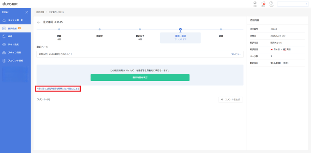The image size is (311, 153).
Task: Click the 翻訳中 step dot on the progress line
Action: pyautogui.click(x=100, y=29)
